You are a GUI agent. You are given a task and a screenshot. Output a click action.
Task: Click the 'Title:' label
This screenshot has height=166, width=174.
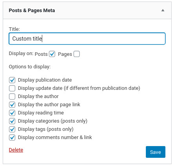[x=14, y=29]
